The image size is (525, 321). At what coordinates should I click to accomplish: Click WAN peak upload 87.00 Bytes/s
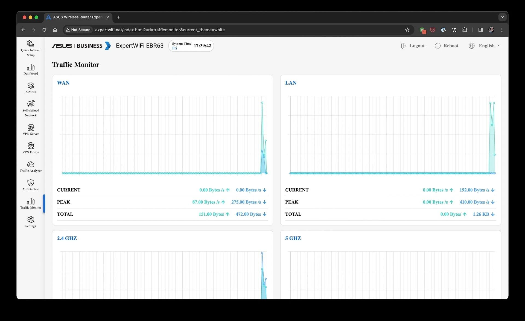click(x=209, y=202)
